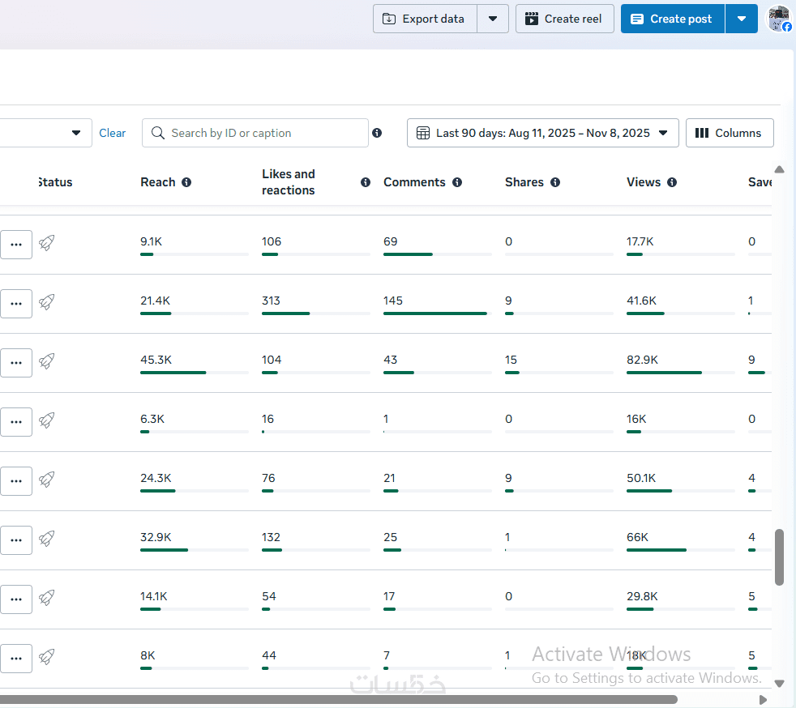Click the vertical scrollbar thumb
The width and height of the screenshot is (796, 708).
[780, 557]
